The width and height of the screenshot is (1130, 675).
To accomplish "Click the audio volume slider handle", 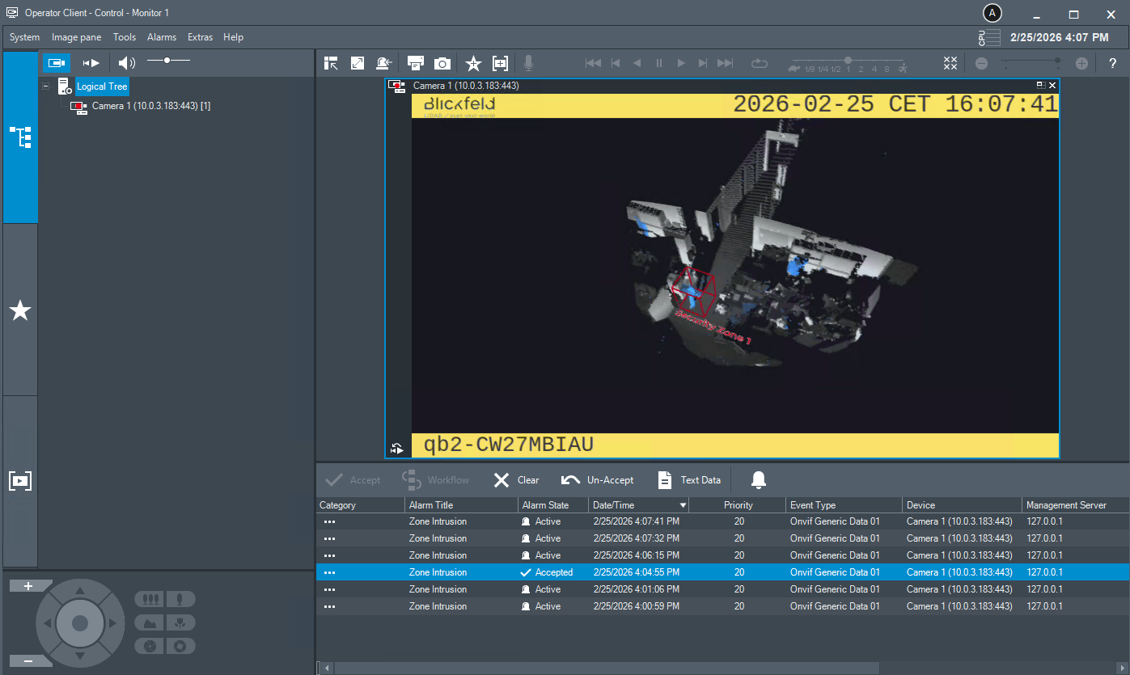I will coord(167,61).
